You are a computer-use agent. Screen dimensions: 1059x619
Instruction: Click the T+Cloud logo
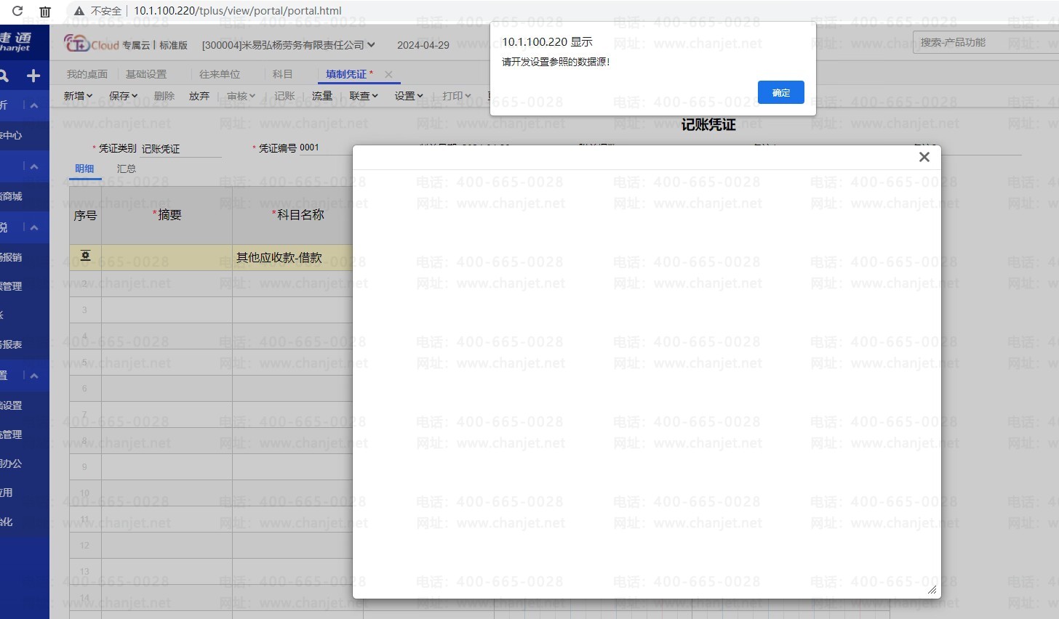click(91, 44)
